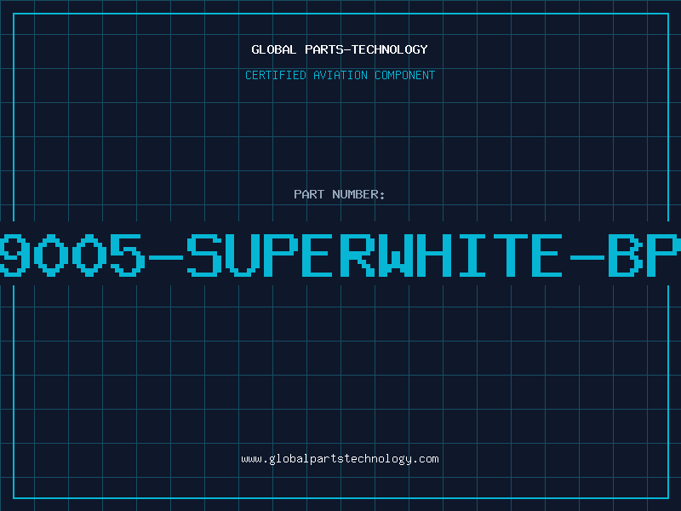
Task: Click the .com ending of the website address
Action: click(x=426, y=459)
